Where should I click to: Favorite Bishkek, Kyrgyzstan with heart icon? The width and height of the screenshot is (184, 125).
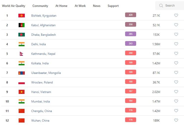pyautogui.click(x=176, y=15)
